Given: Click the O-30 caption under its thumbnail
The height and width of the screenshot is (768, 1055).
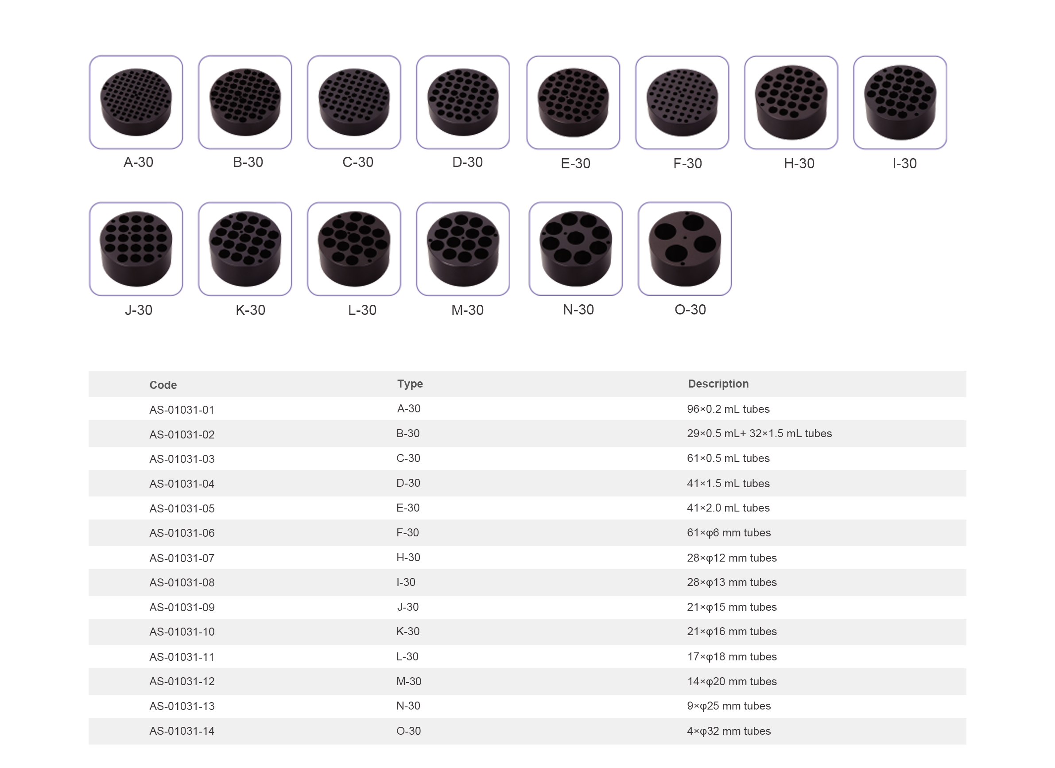Looking at the screenshot, I should point(690,310).
